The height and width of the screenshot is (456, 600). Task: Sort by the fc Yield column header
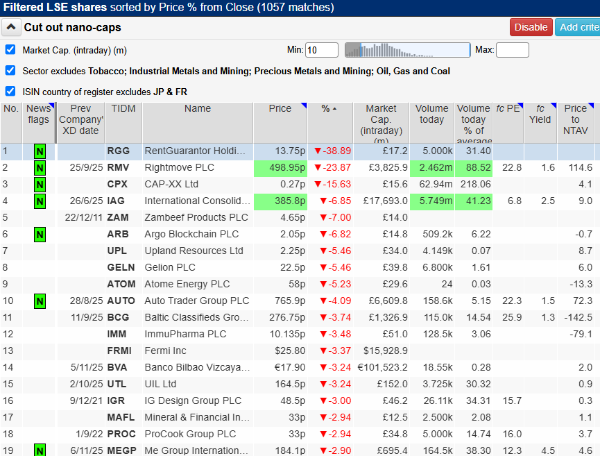(x=540, y=124)
